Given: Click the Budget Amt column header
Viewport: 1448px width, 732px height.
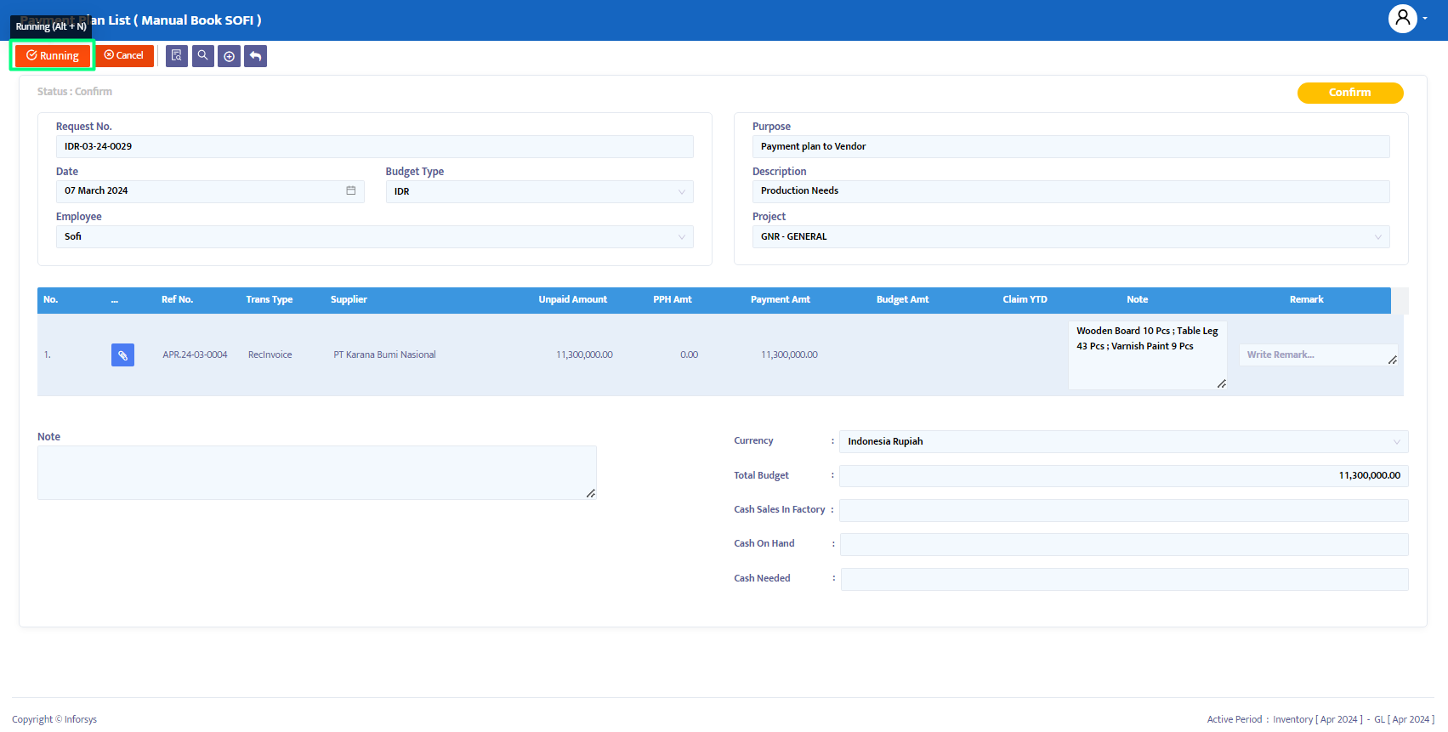Looking at the screenshot, I should point(903,299).
